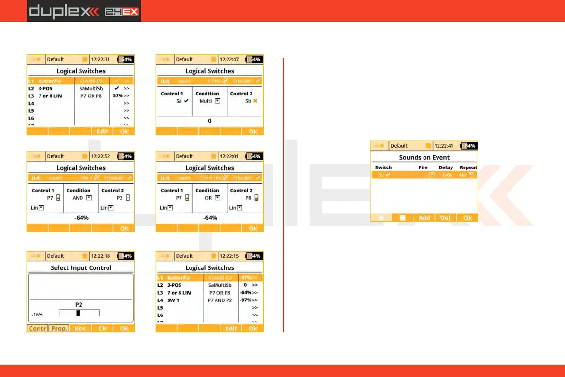
Task: Open the Lin dropdown under Control 2 P2
Action: 111,208
